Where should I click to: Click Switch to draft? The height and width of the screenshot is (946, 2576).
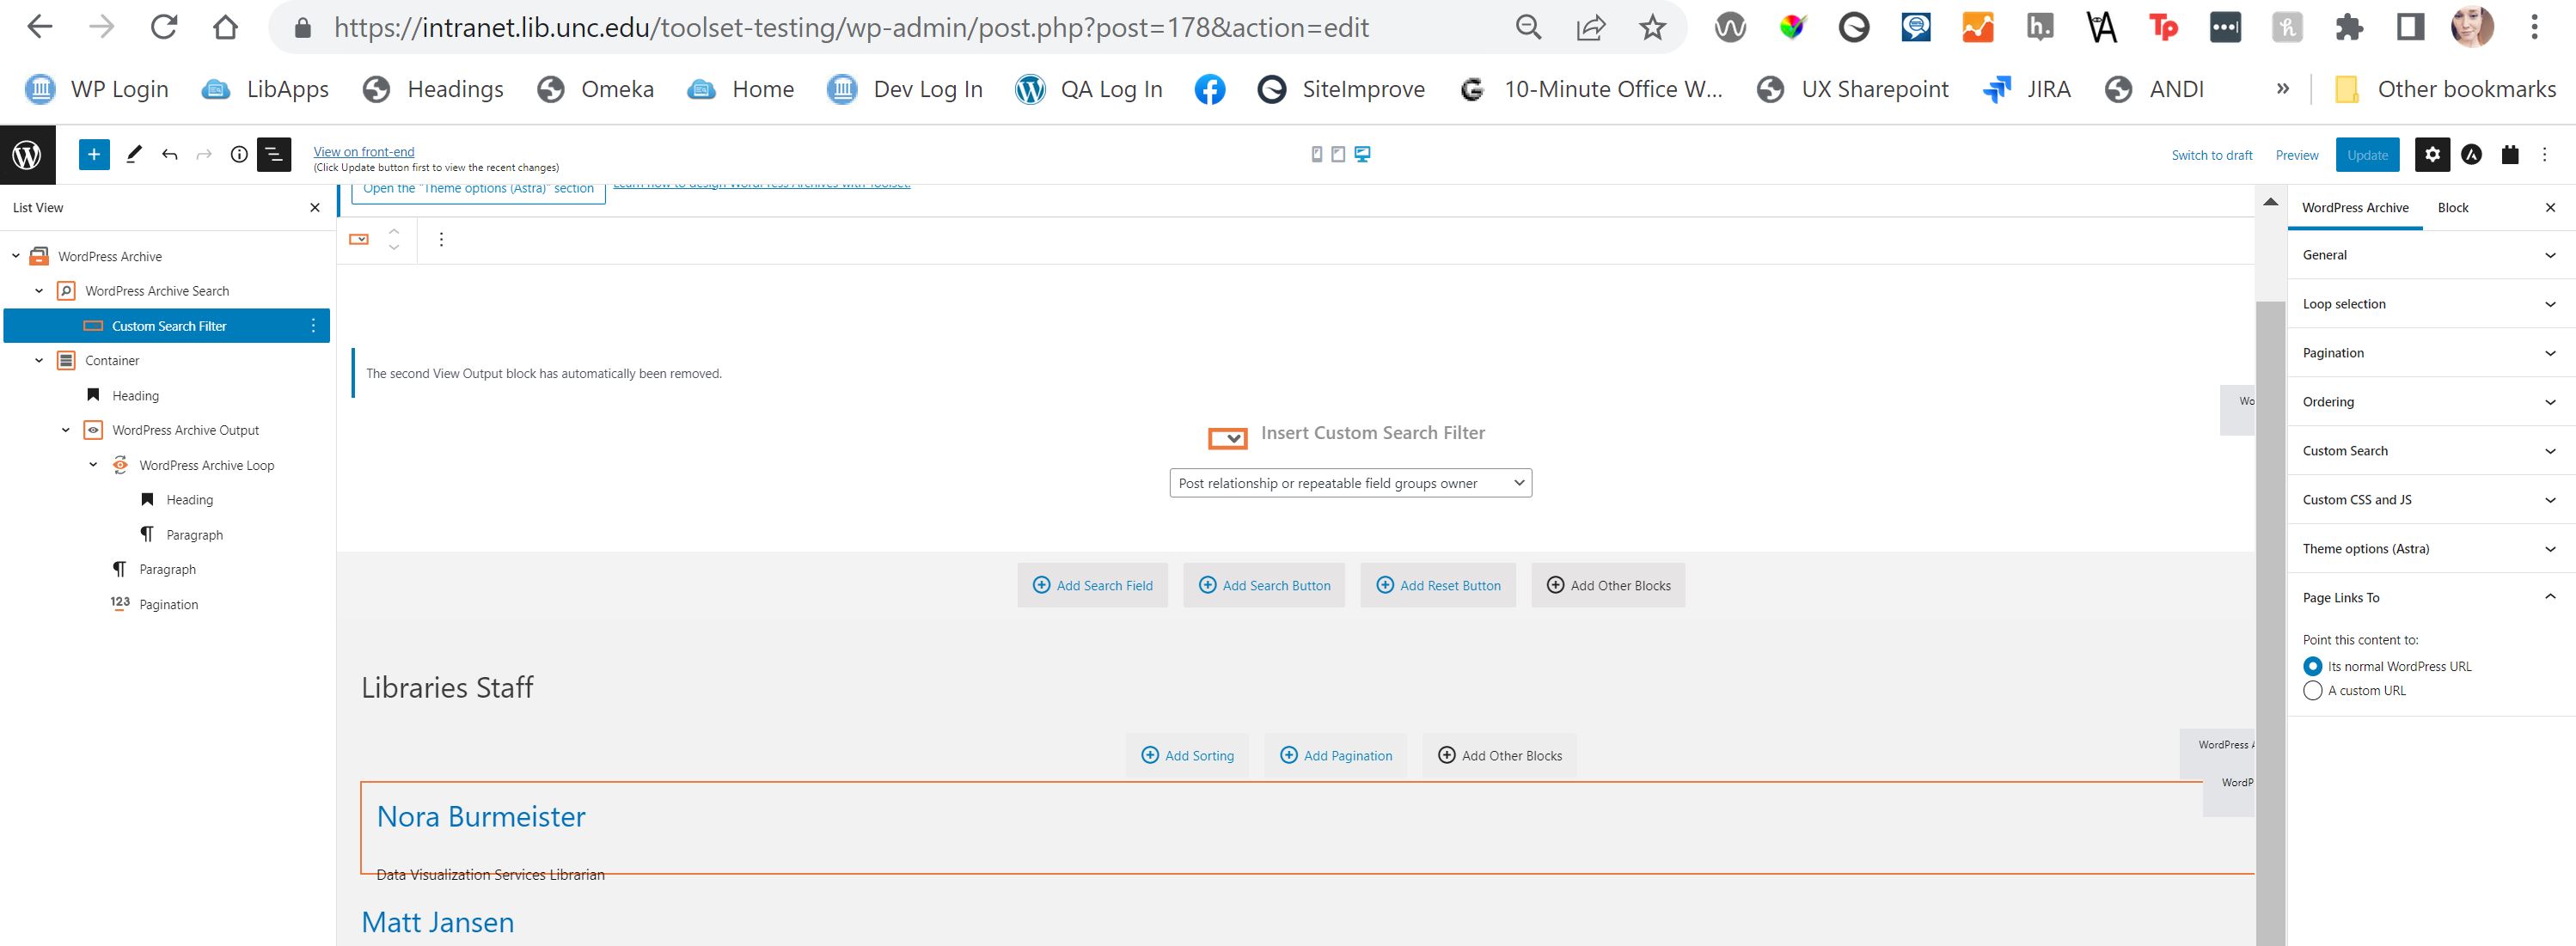(x=2212, y=155)
